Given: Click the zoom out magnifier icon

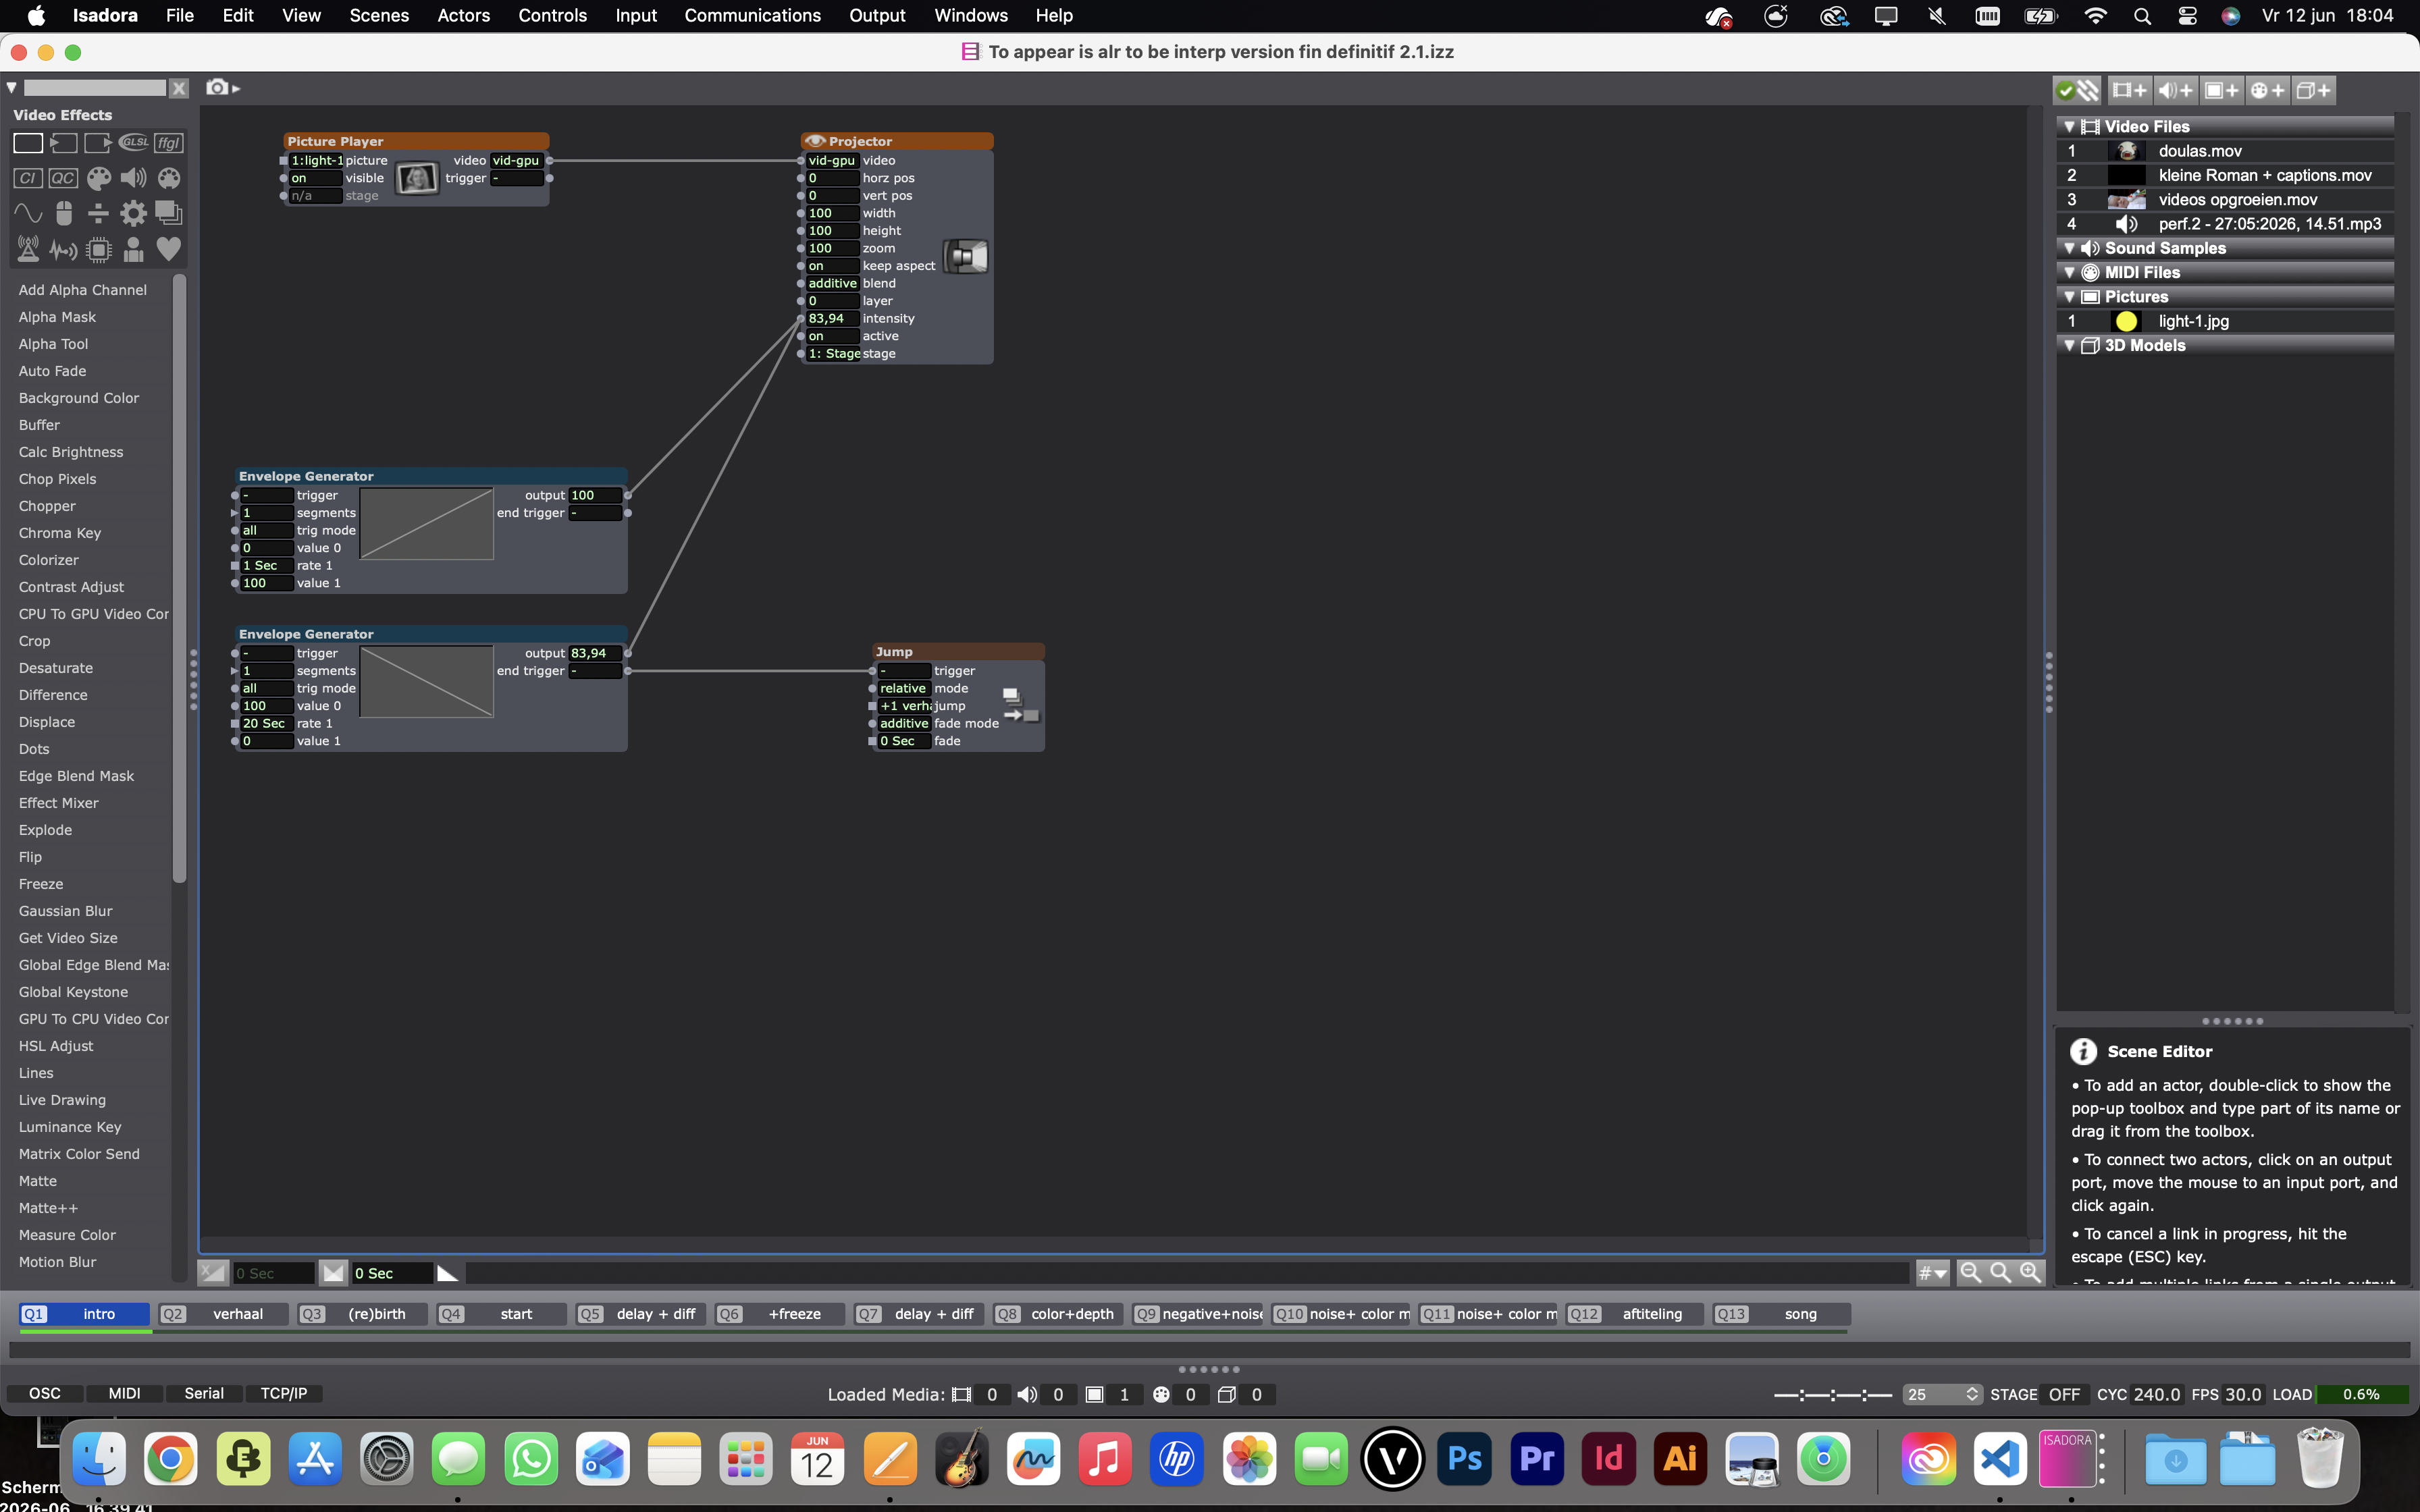Looking at the screenshot, I should [x=1970, y=1272].
